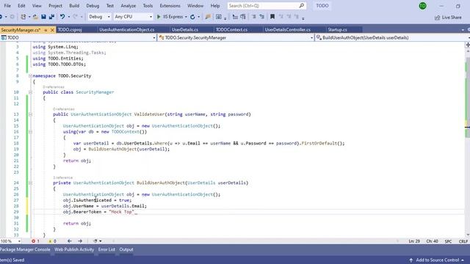Open the File menu
The image size is (470, 264).
[7, 6]
